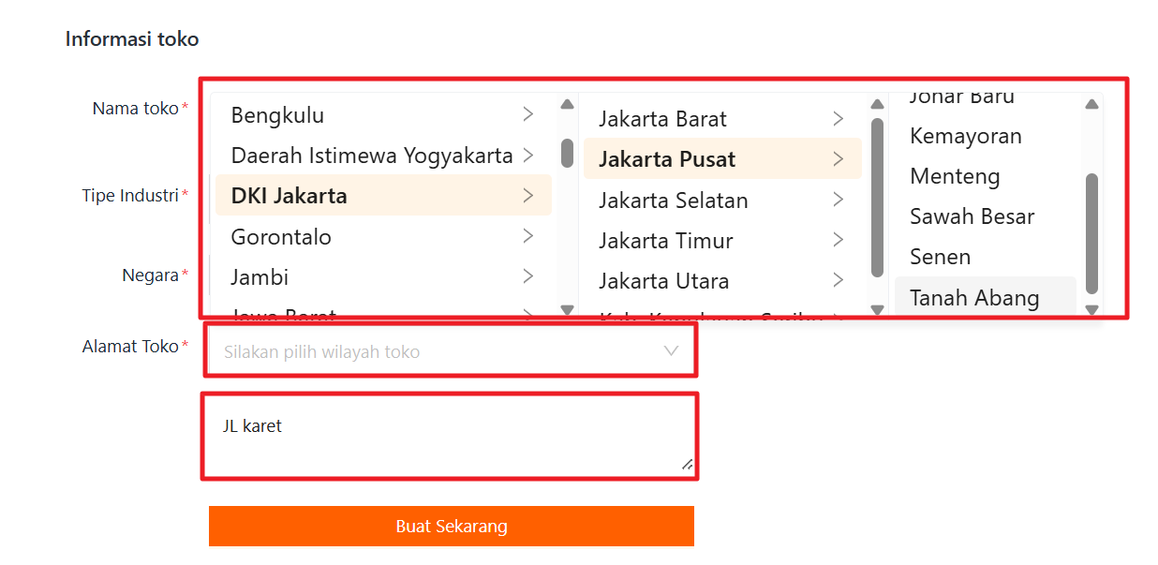Select Jambi from province list
1158x565 pixels.
[x=260, y=277]
